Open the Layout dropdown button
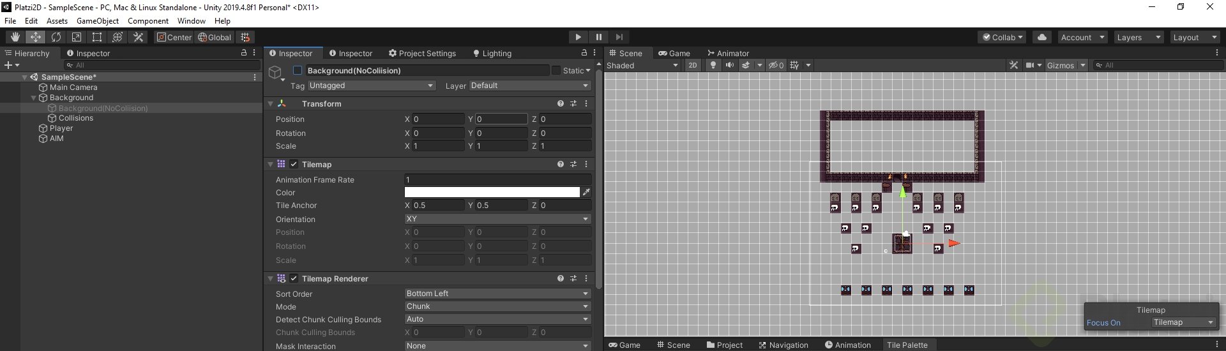 click(1195, 37)
